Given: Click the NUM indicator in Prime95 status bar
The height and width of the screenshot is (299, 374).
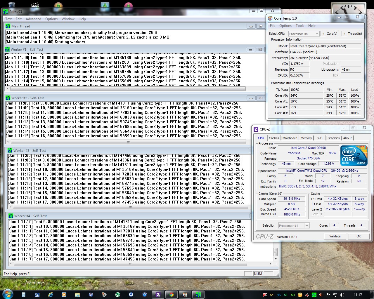Looking at the screenshot, I should click(258, 274).
